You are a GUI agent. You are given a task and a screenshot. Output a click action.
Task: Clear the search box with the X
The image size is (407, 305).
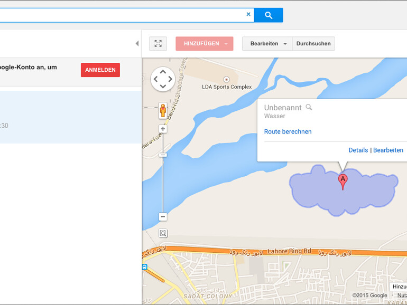248,14
